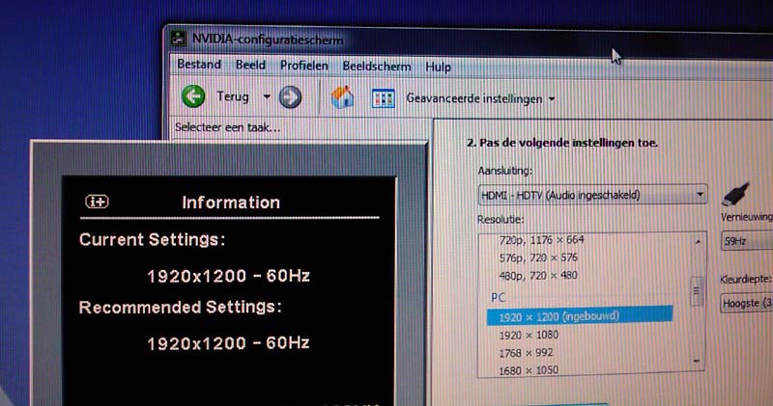Select resolution 1920 × 1080
Viewport: 773px width, 406px height.
(x=529, y=335)
